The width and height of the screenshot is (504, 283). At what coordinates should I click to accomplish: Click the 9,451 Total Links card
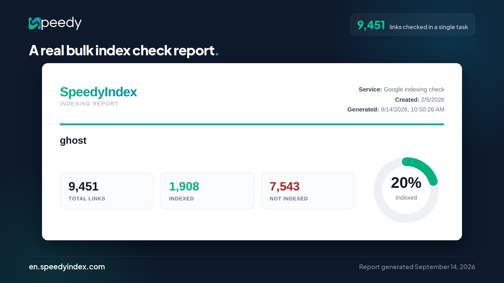pyautogui.click(x=107, y=191)
